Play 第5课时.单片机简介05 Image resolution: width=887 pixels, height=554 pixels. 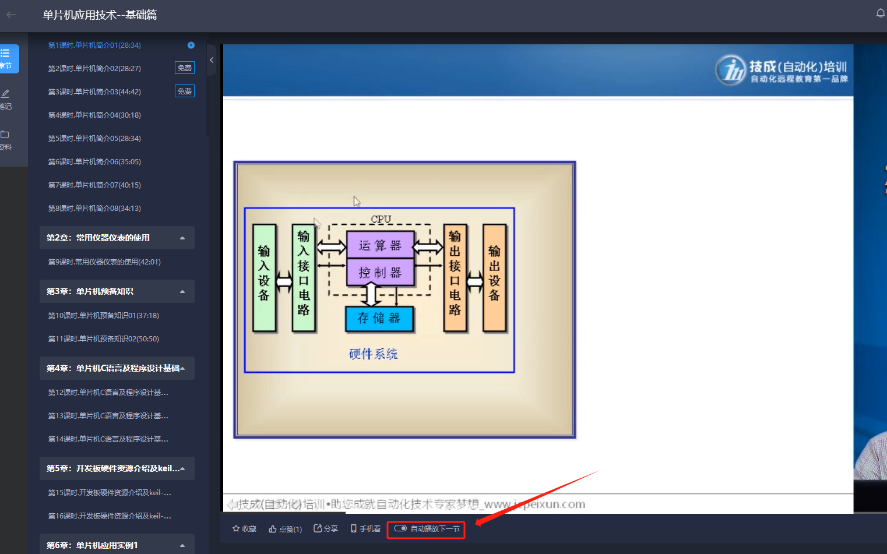point(94,139)
